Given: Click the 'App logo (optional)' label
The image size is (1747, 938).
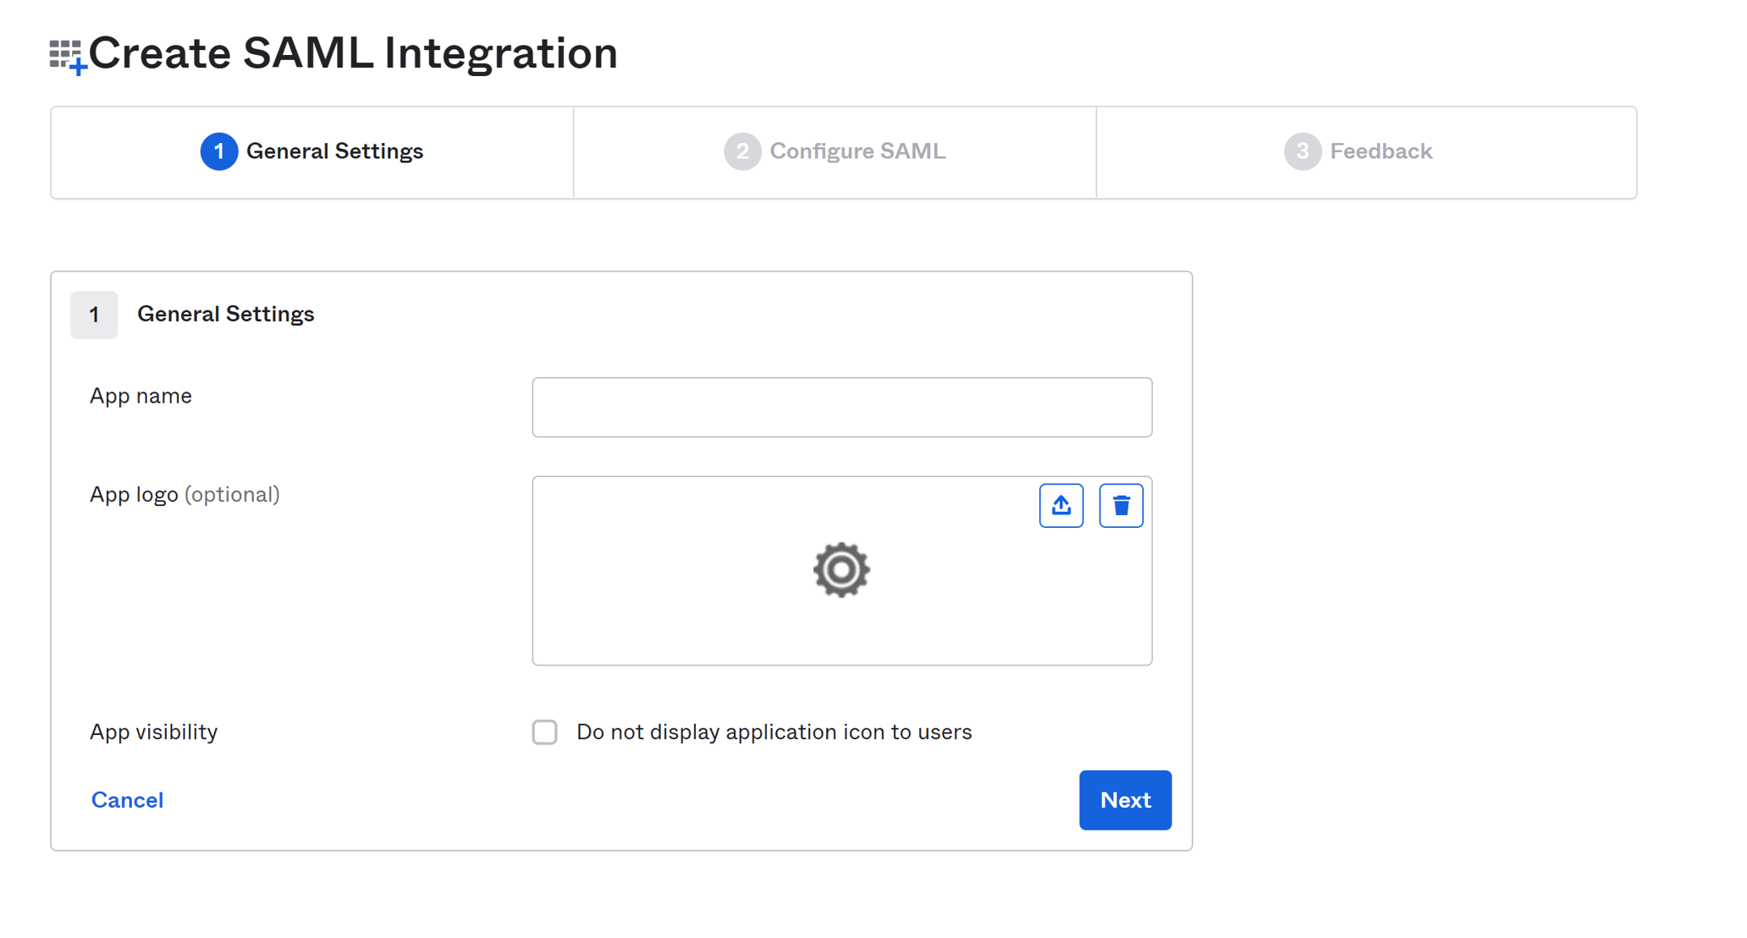Looking at the screenshot, I should [185, 494].
